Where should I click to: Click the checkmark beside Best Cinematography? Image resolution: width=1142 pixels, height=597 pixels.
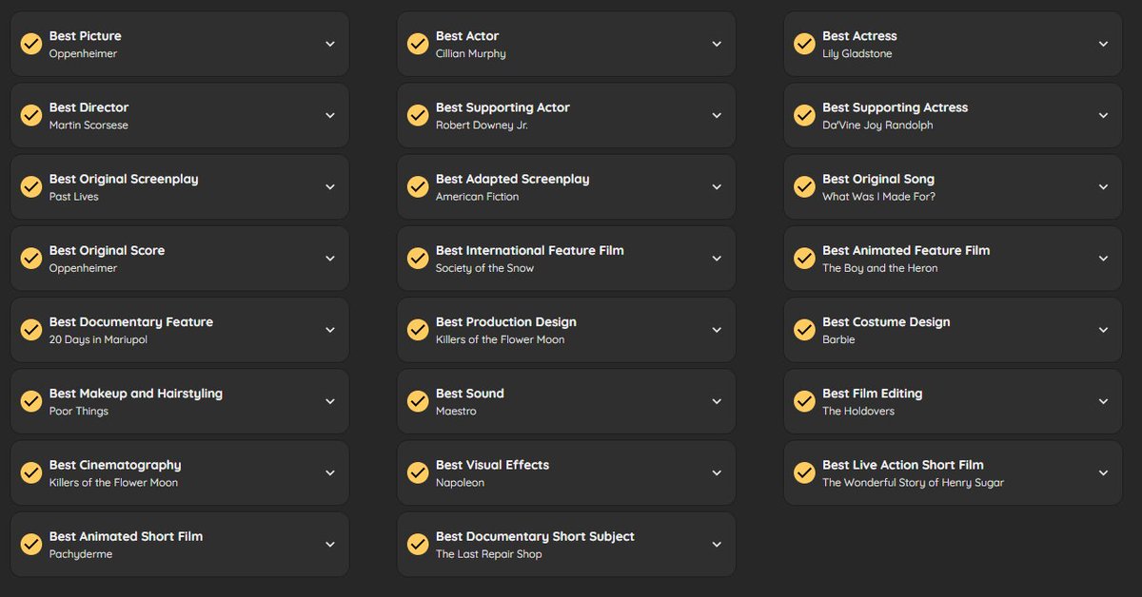[x=31, y=472]
